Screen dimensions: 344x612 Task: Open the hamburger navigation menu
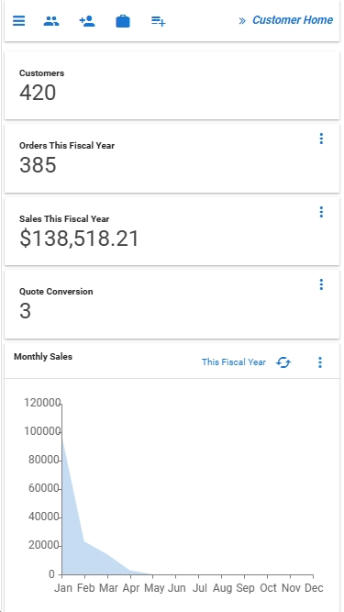(18, 20)
